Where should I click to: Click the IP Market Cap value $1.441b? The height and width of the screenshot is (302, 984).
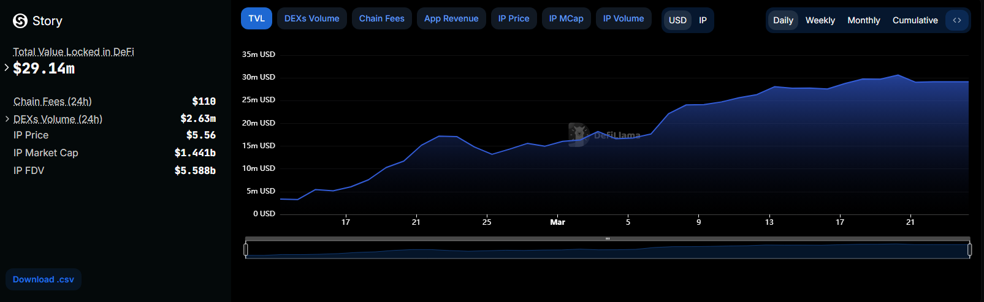pyautogui.click(x=195, y=153)
